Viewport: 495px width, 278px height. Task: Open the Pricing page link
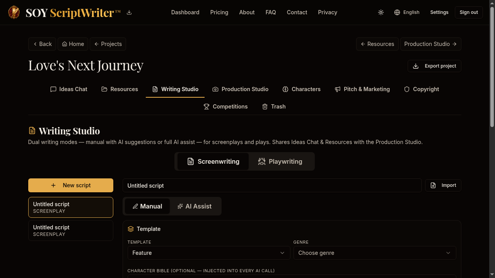(219, 12)
